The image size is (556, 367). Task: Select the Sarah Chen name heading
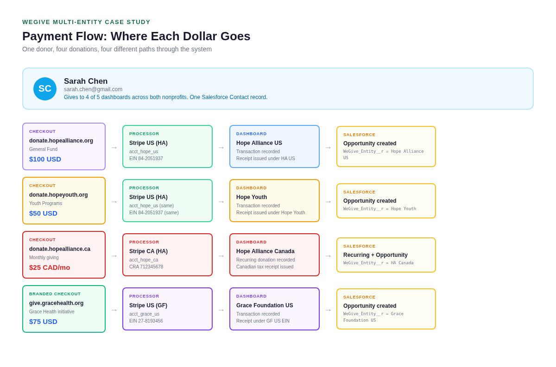click(86, 81)
